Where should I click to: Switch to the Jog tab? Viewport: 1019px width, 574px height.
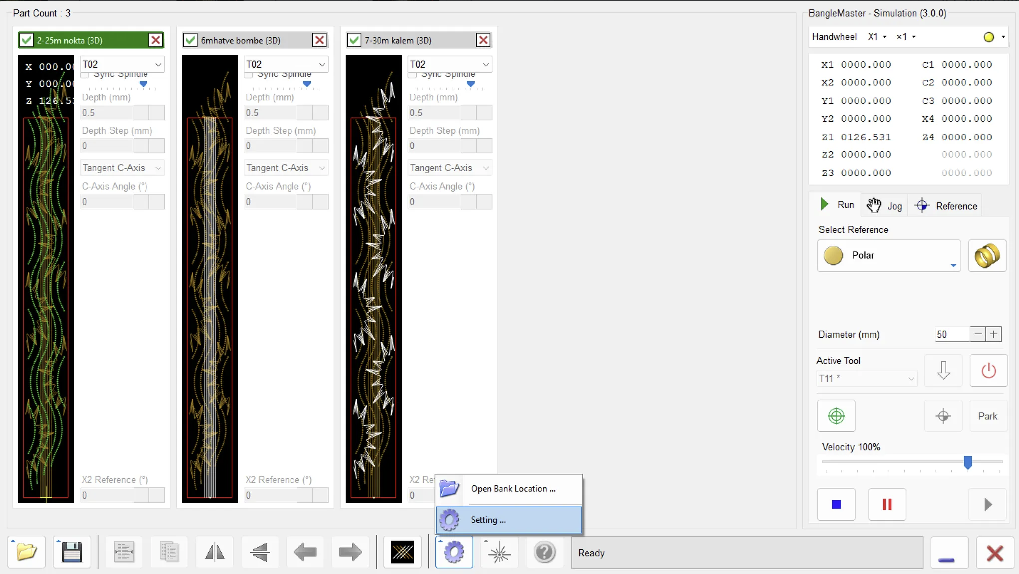[884, 206]
